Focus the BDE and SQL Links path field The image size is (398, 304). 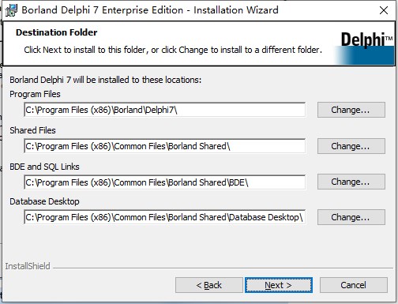165,182
